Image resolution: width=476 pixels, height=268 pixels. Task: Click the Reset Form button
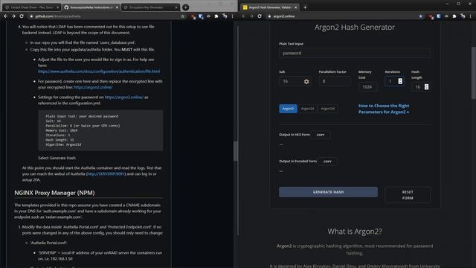point(408,195)
